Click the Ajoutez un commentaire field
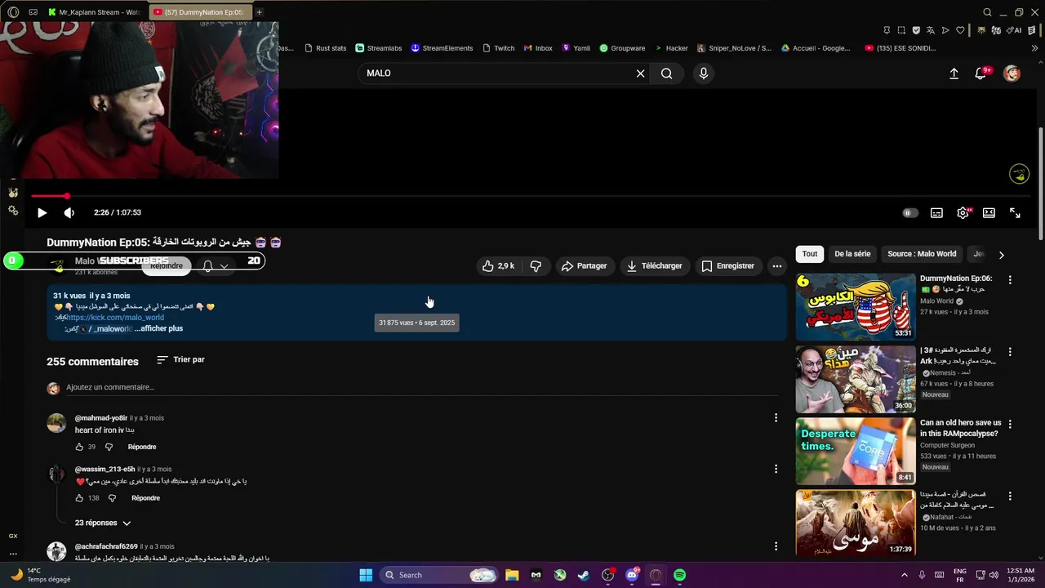The image size is (1045, 588). pyautogui.click(x=420, y=387)
